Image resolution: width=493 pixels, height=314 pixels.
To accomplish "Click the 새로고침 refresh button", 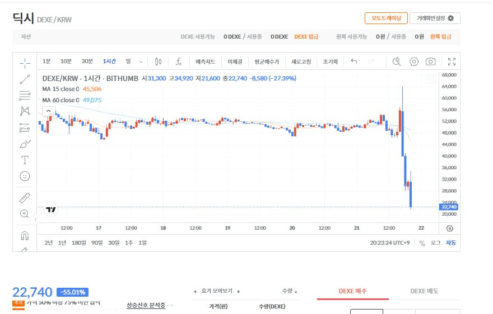I will [x=301, y=61].
